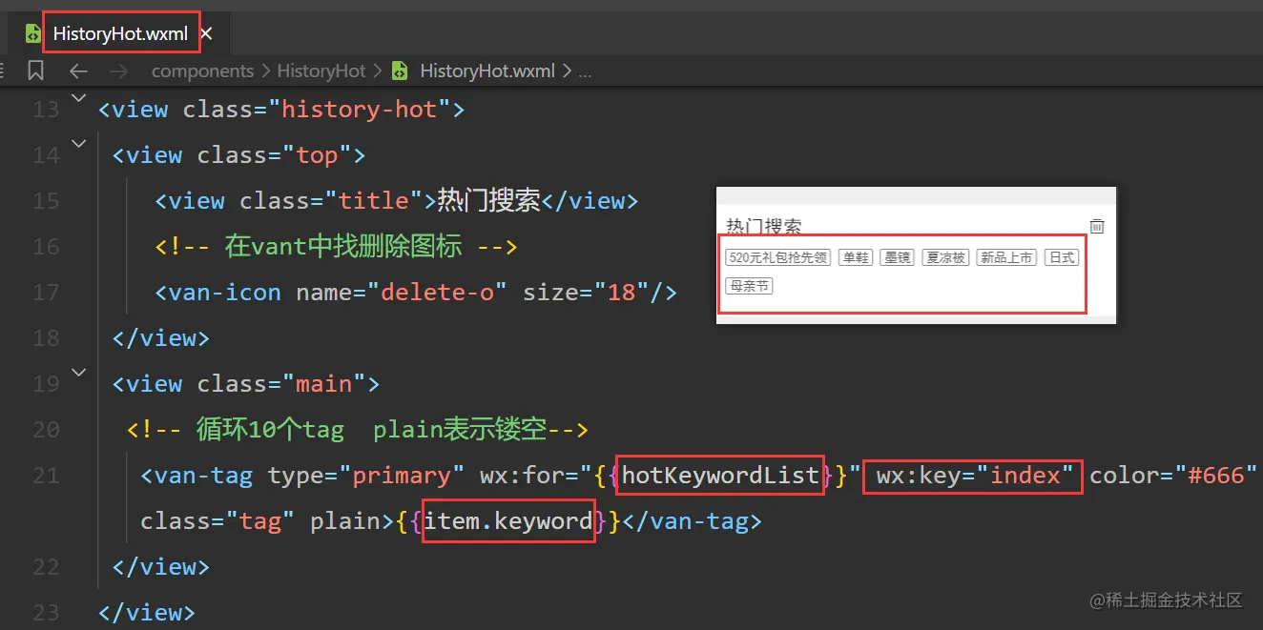Click line number 23 in gutter

(x=46, y=613)
